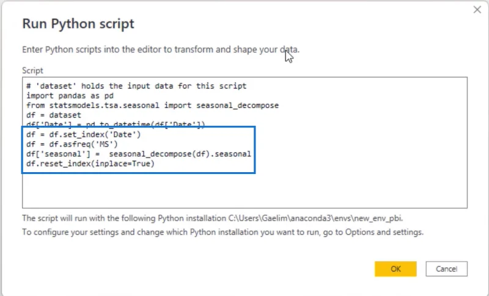Viewport: 489px width, 296px height.
Task: Click the 'Script' label above the editor
Action: click(x=32, y=71)
